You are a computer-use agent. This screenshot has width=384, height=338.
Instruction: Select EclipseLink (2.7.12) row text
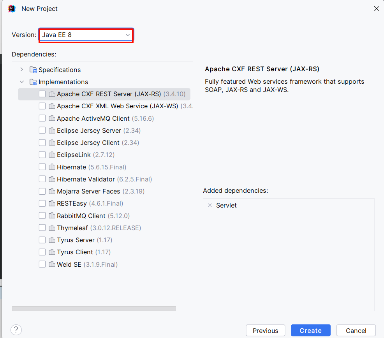(86, 155)
